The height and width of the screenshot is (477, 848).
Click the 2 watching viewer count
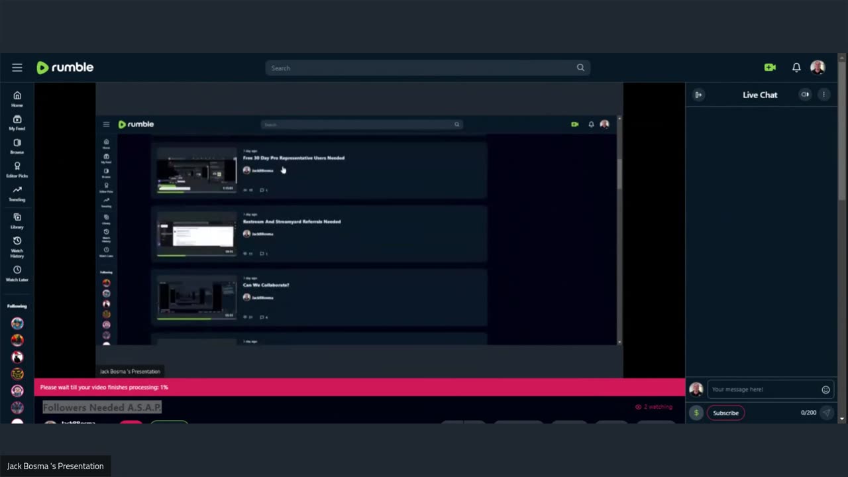point(654,407)
